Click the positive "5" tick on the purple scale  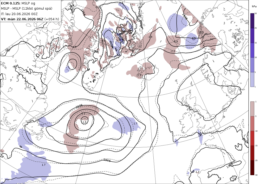[x=255, y=72]
